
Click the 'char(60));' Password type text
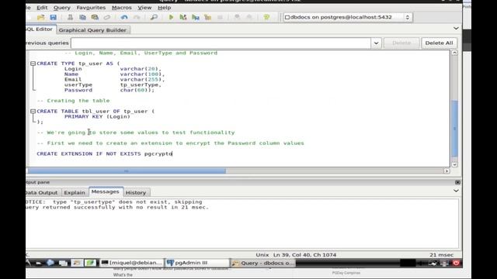137,90
